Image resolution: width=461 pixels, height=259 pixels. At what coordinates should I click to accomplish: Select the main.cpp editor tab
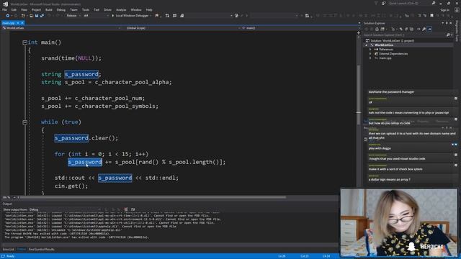click(x=9, y=23)
